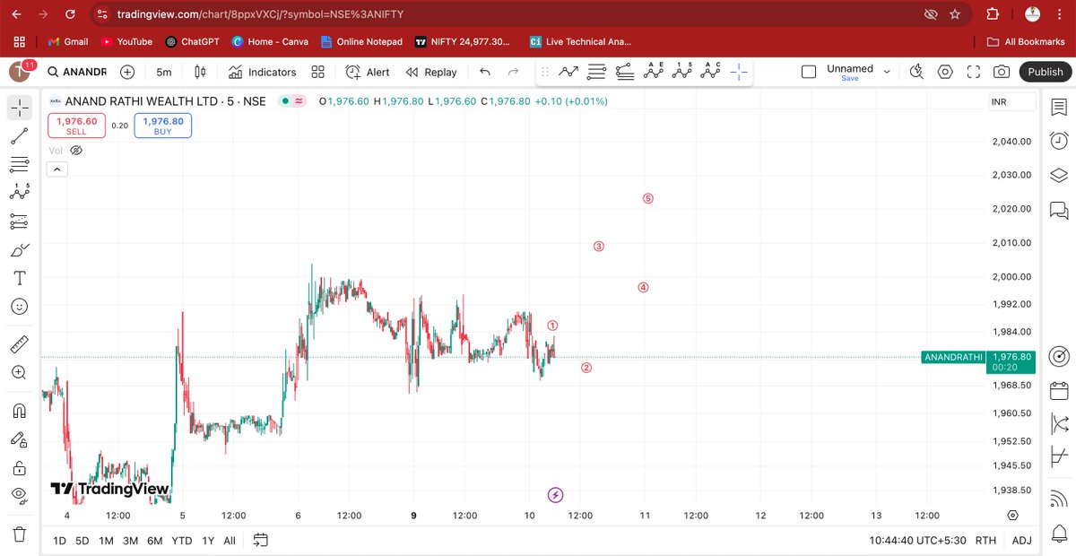1076x556 pixels.
Task: Toggle ADJ dividend adjustment
Action: coord(1021,541)
